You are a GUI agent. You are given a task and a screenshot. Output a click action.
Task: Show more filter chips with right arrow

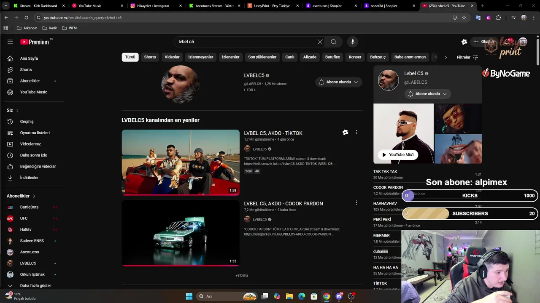click(x=445, y=57)
